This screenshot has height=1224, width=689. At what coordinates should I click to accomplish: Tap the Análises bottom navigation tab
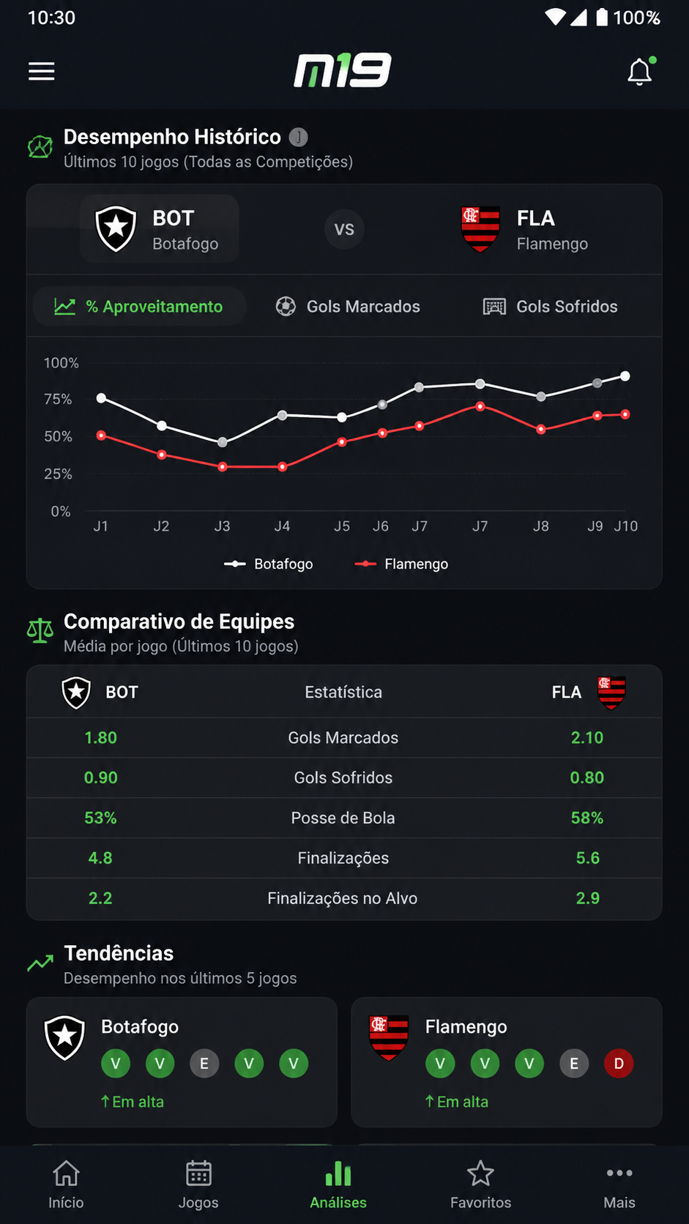point(338,1184)
